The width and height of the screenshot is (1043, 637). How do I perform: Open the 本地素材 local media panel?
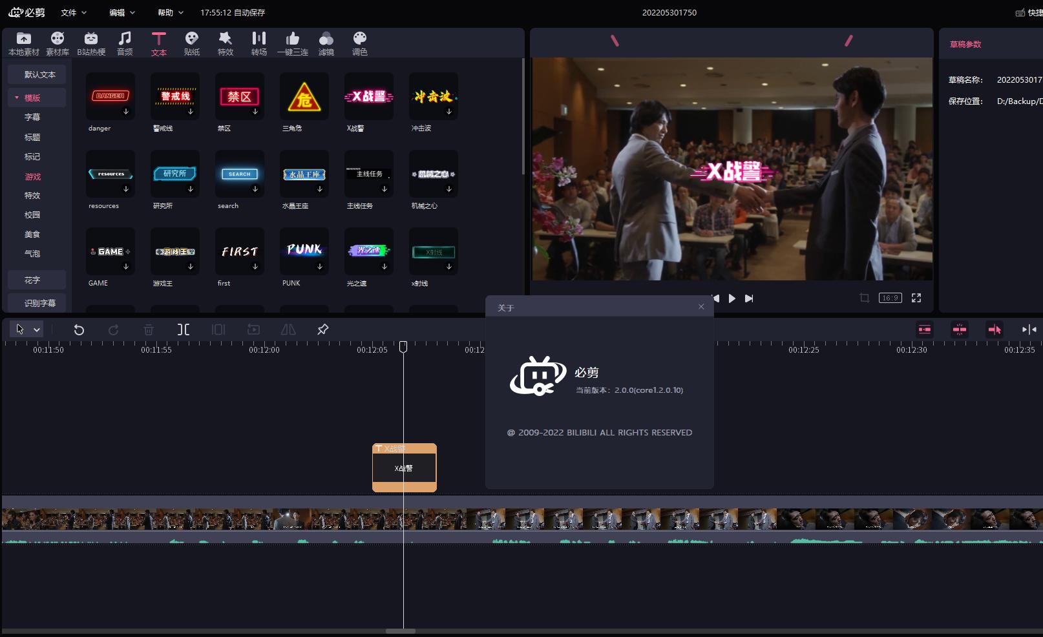(x=24, y=43)
